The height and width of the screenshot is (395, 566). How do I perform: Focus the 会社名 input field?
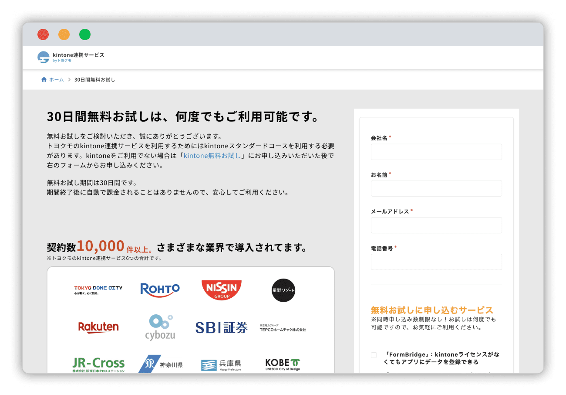click(436, 152)
